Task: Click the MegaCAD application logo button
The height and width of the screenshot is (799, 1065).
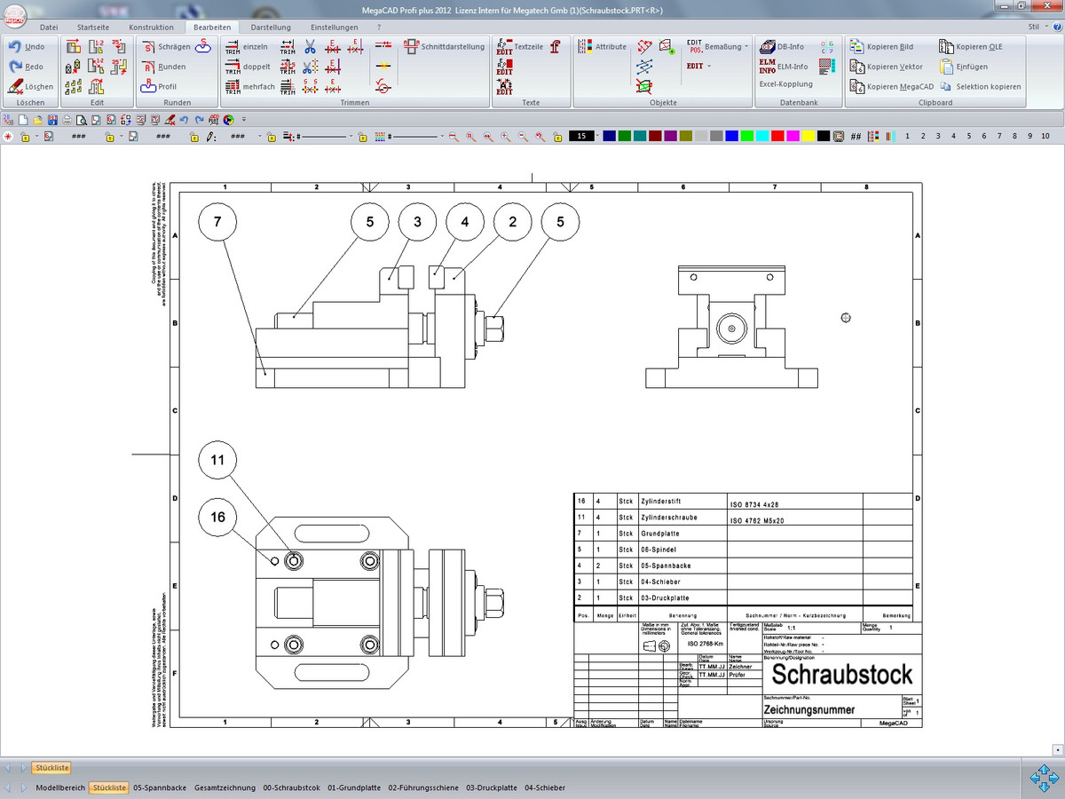Action: pos(14,14)
